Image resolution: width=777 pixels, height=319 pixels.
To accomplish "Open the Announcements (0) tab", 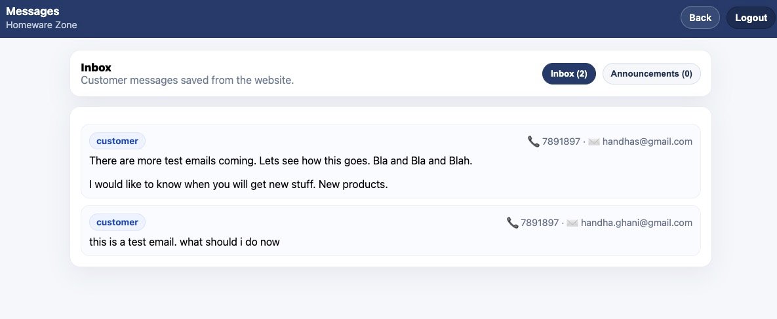I will [651, 73].
